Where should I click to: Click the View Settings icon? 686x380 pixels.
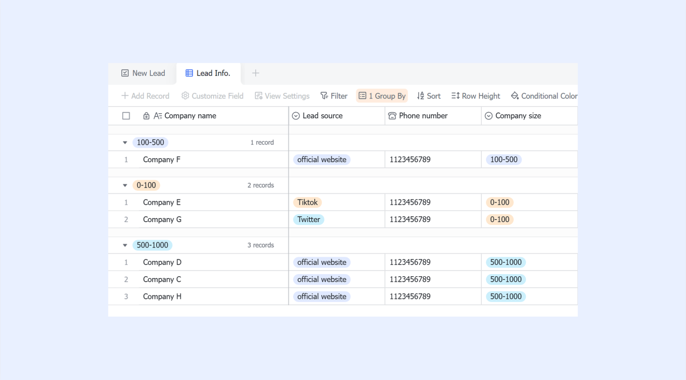(258, 96)
